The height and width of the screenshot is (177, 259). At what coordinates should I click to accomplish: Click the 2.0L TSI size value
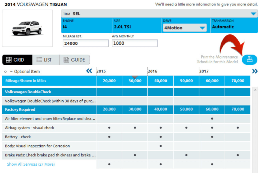[122, 27]
